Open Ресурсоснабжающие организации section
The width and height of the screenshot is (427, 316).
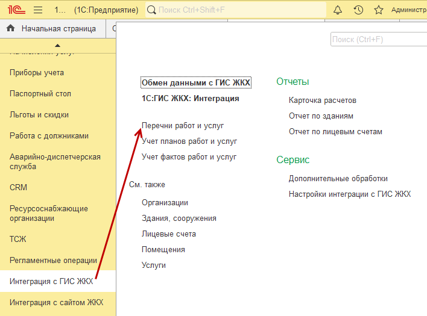click(49, 213)
